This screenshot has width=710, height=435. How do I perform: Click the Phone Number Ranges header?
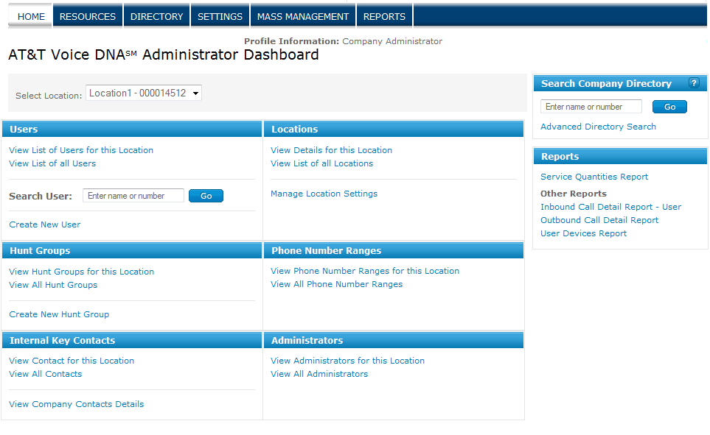click(x=394, y=250)
